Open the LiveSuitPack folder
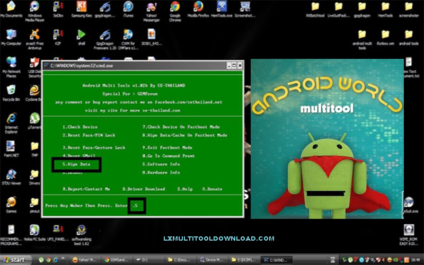This screenshot has width=424, height=265. pyautogui.click(x=339, y=10)
